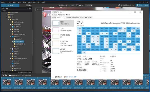Viewport: 150px width, 92px height.
Task: Switch to Task Manager アプリの履歴 tab
Action: pyautogui.click(x=68, y=17)
